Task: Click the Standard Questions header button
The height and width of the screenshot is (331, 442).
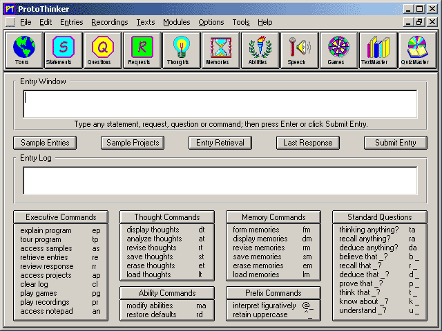Action: pyautogui.click(x=379, y=217)
